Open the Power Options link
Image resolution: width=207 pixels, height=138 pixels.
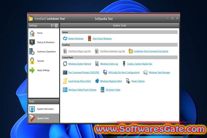pos(138,81)
